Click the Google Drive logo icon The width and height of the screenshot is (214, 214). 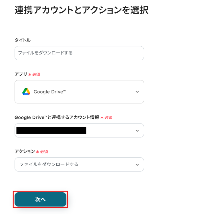click(x=26, y=92)
